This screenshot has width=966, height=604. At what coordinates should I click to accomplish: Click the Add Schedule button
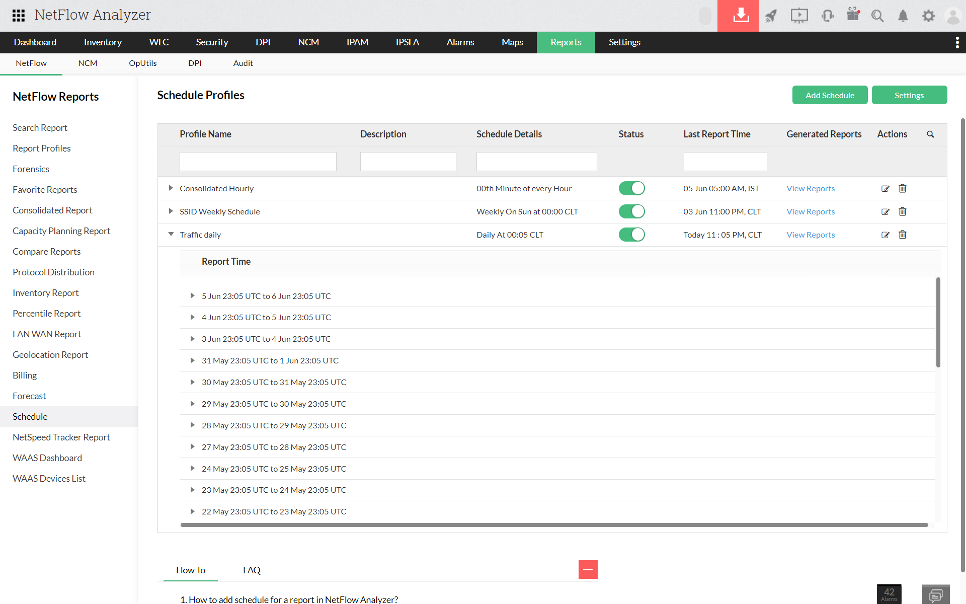tap(830, 95)
